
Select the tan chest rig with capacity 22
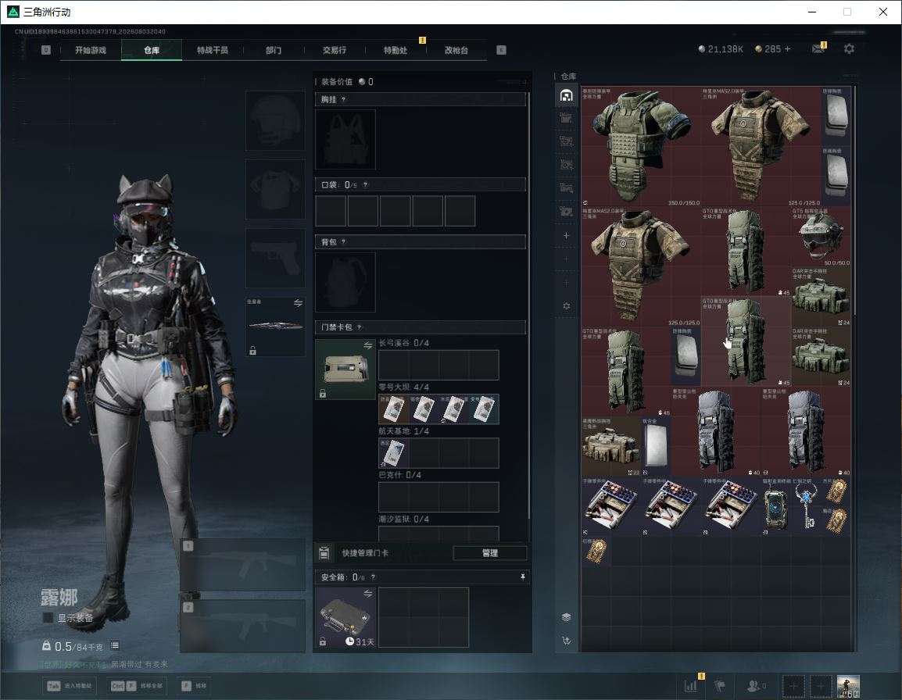611,446
